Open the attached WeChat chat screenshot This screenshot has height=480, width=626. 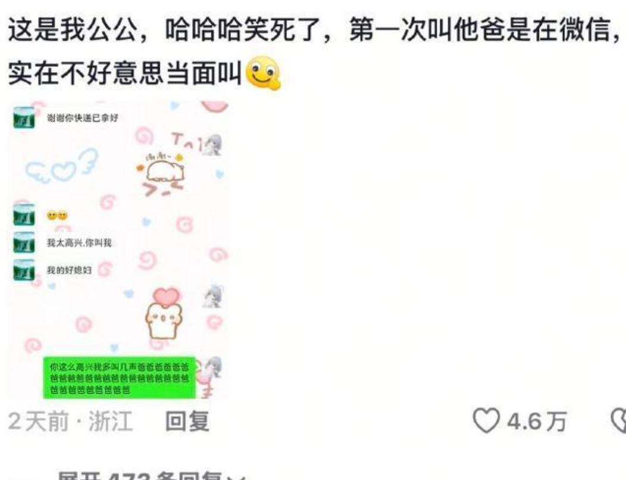(118, 250)
